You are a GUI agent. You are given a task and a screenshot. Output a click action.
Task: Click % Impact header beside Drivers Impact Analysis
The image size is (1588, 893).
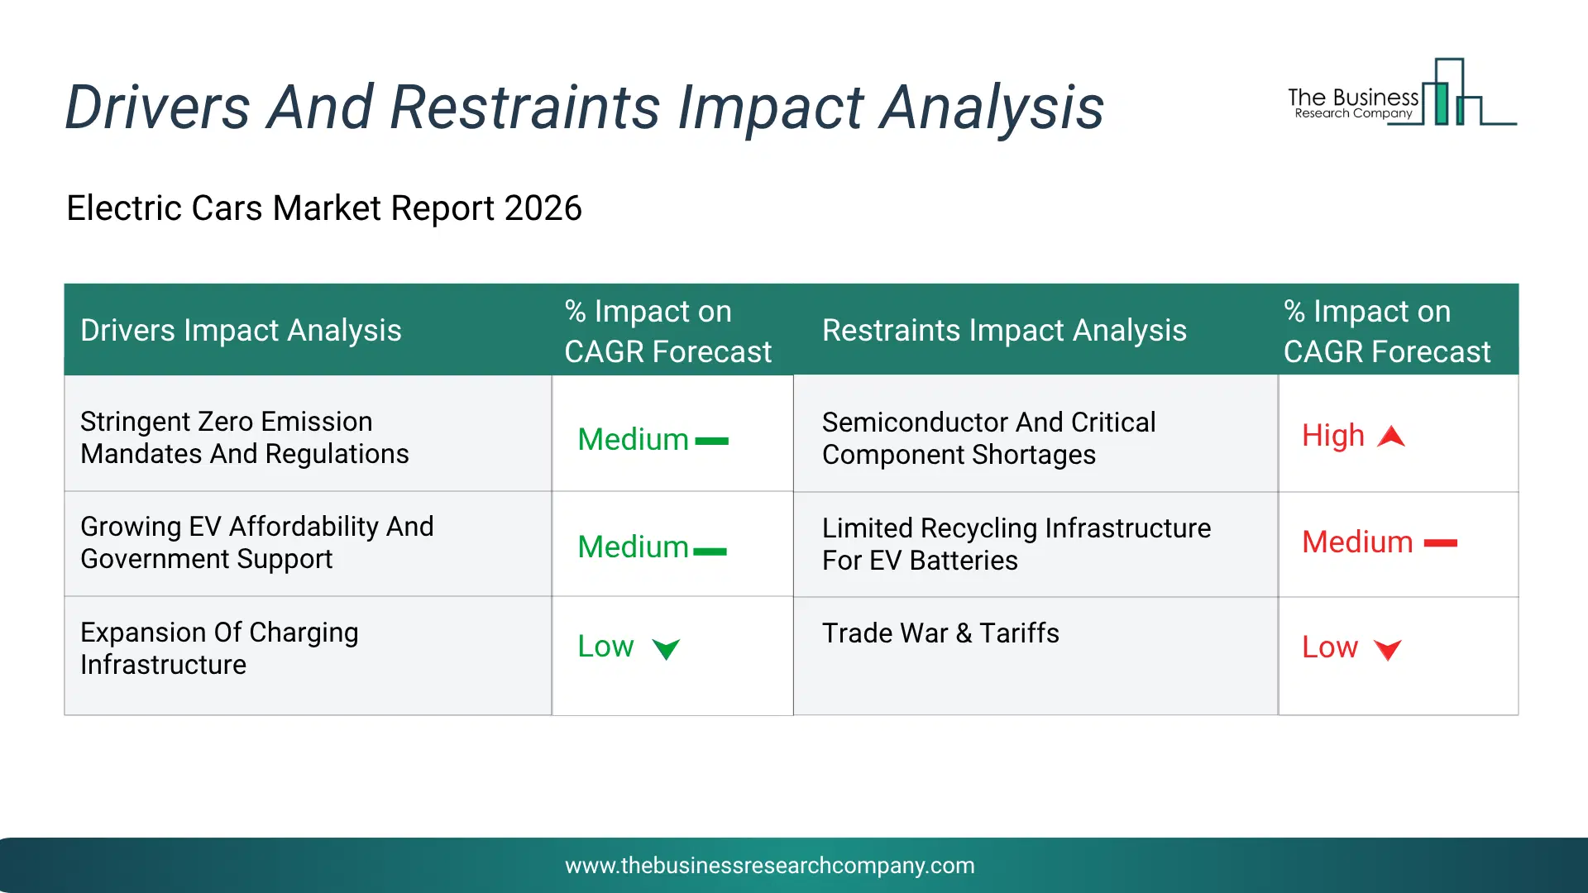tap(668, 332)
